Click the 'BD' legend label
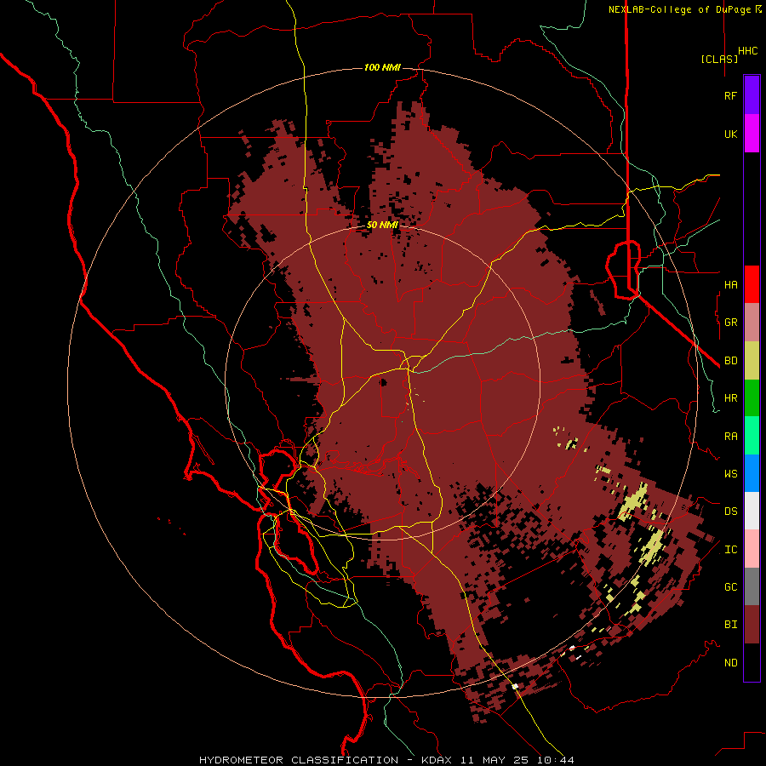 tap(730, 361)
